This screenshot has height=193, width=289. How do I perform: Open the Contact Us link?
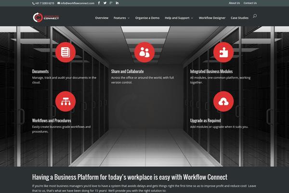tap(250, 3)
